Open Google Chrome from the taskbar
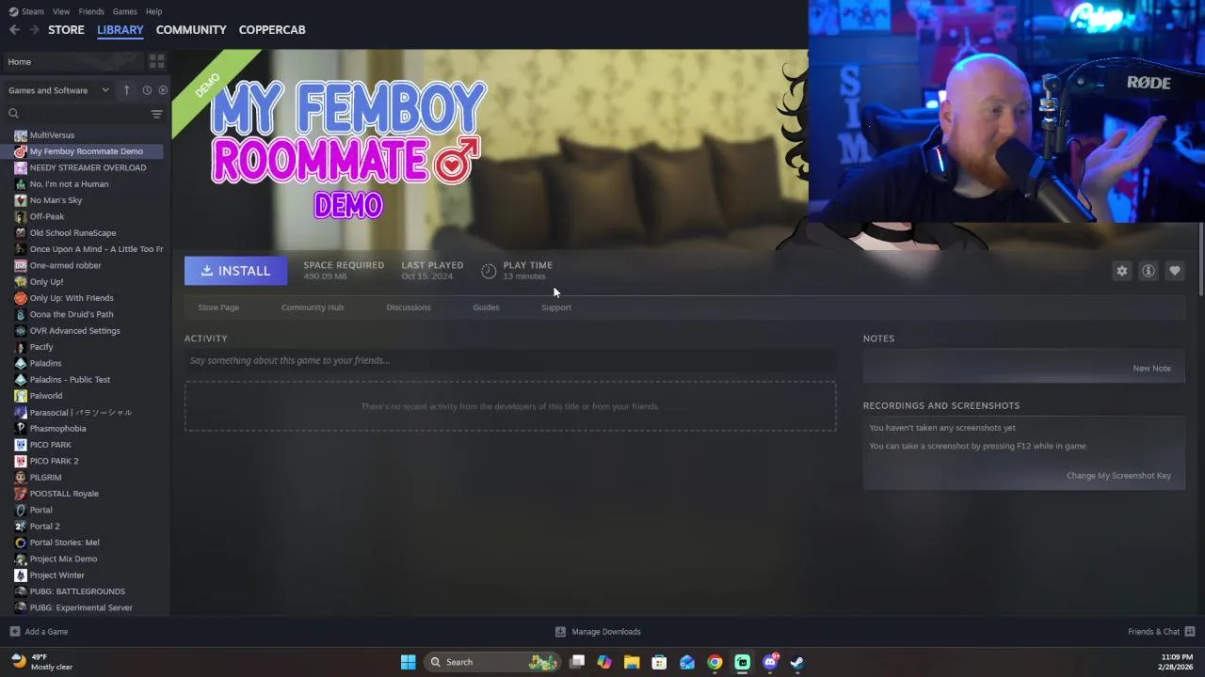The height and width of the screenshot is (677, 1205). [715, 662]
